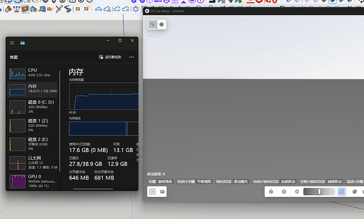Click SketchUp gear settings icon in top toolbar
The width and height of the screenshot is (364, 219).
[x=136, y=9]
